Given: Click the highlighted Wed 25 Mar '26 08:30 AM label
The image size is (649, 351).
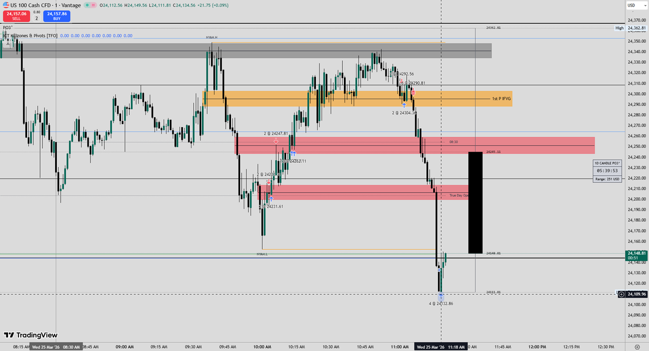Looking at the screenshot, I should [x=56, y=347].
